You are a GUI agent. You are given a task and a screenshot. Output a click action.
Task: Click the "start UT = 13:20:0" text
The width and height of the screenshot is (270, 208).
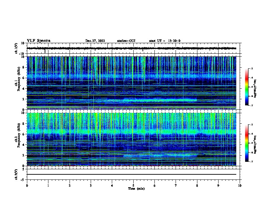point(165,41)
